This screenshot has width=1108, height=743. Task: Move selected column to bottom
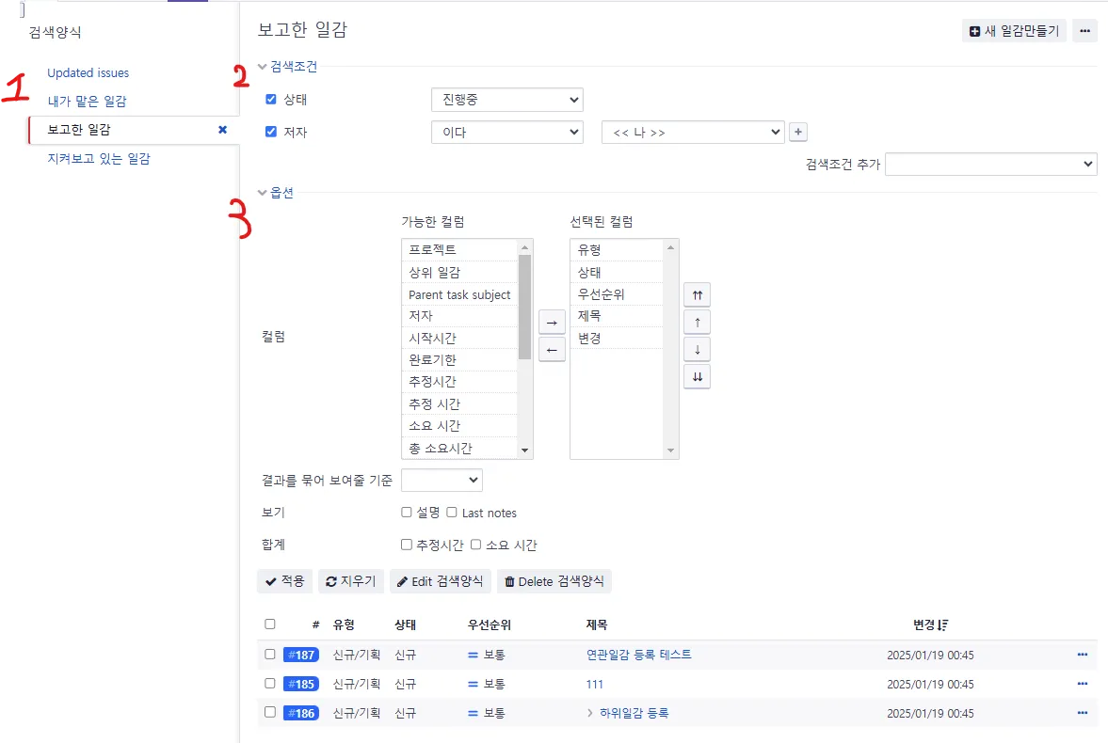tap(697, 377)
